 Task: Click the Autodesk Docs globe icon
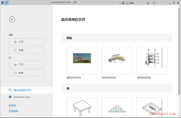(x=10, y=97)
